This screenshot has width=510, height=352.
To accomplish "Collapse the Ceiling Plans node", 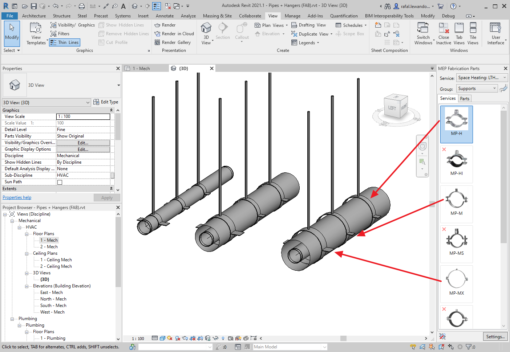I will 27,254.
